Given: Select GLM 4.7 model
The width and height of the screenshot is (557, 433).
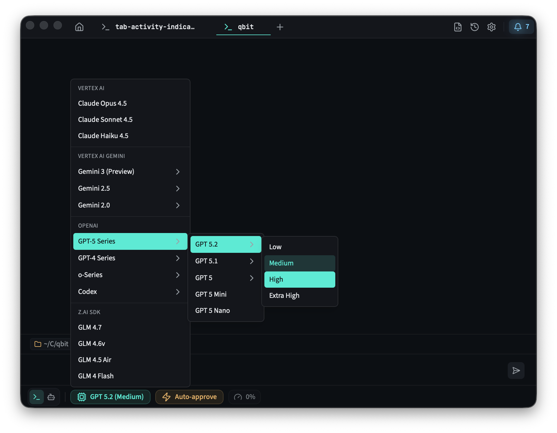Looking at the screenshot, I should pyautogui.click(x=130, y=327).
